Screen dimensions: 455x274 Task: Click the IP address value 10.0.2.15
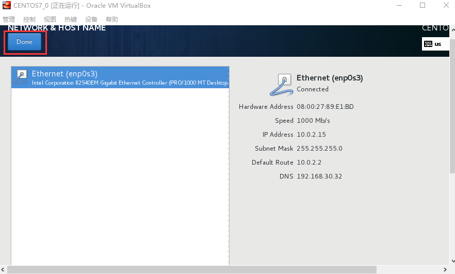[311, 134]
